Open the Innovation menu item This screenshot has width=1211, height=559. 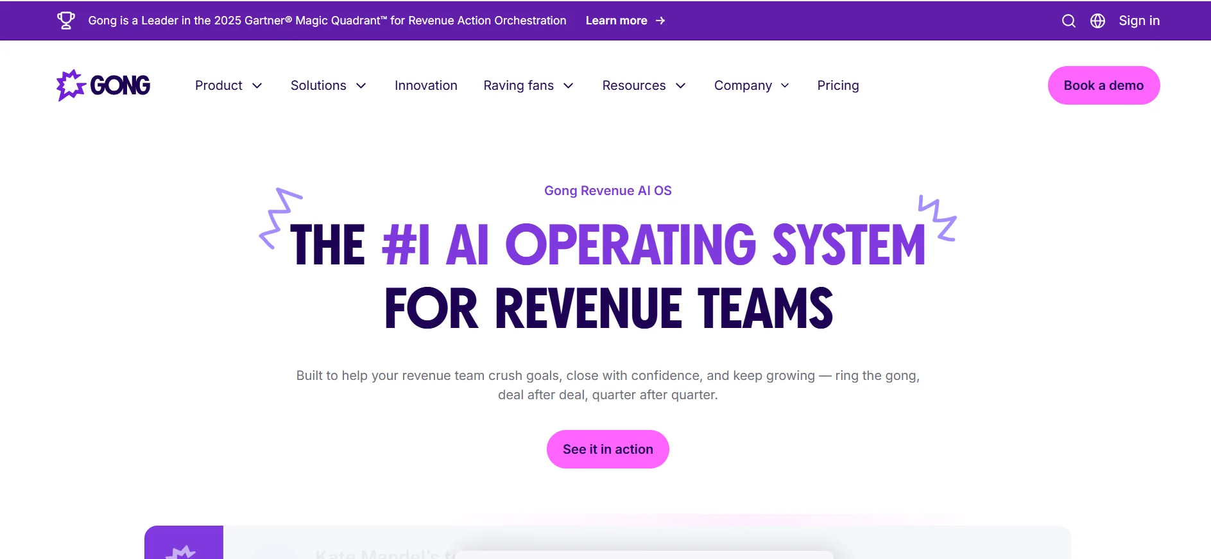pyautogui.click(x=425, y=85)
